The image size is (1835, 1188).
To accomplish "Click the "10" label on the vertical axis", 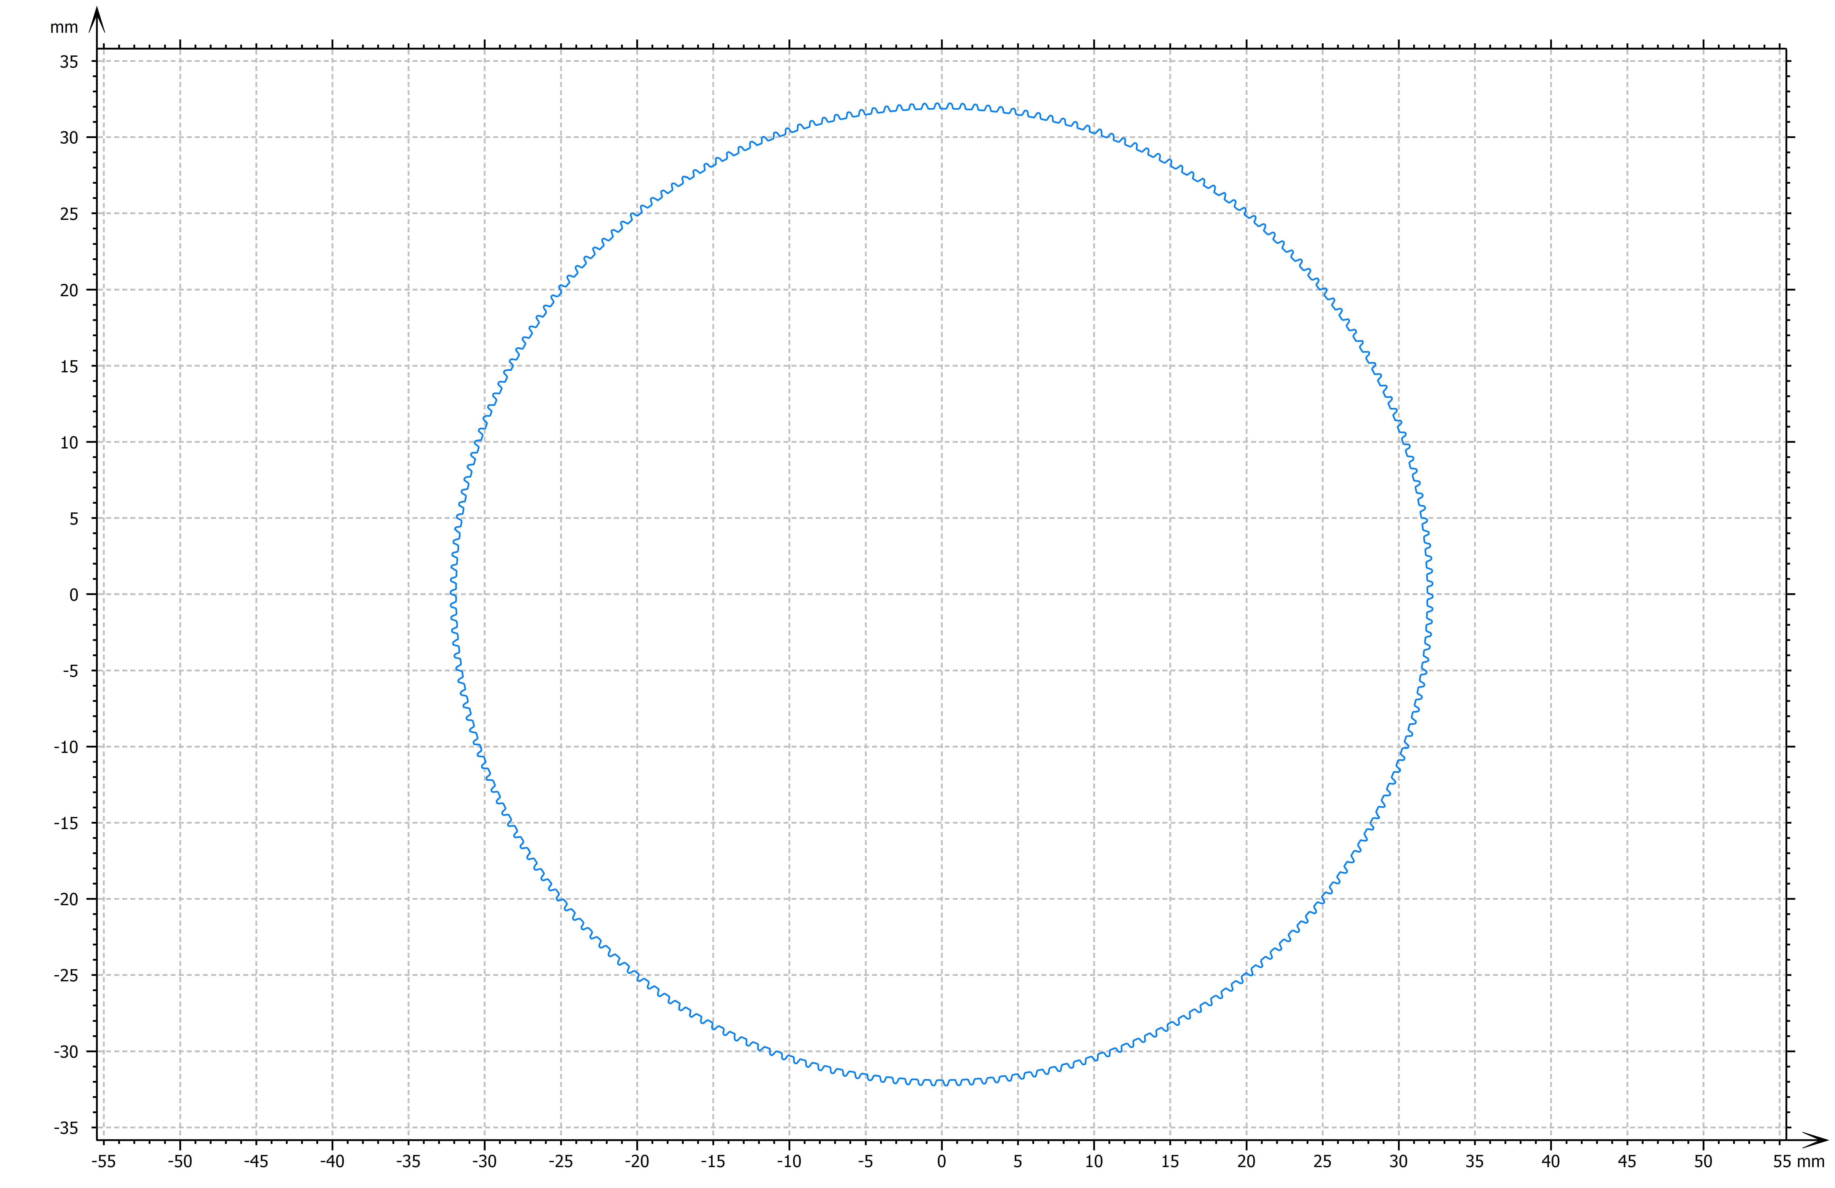I will (69, 443).
